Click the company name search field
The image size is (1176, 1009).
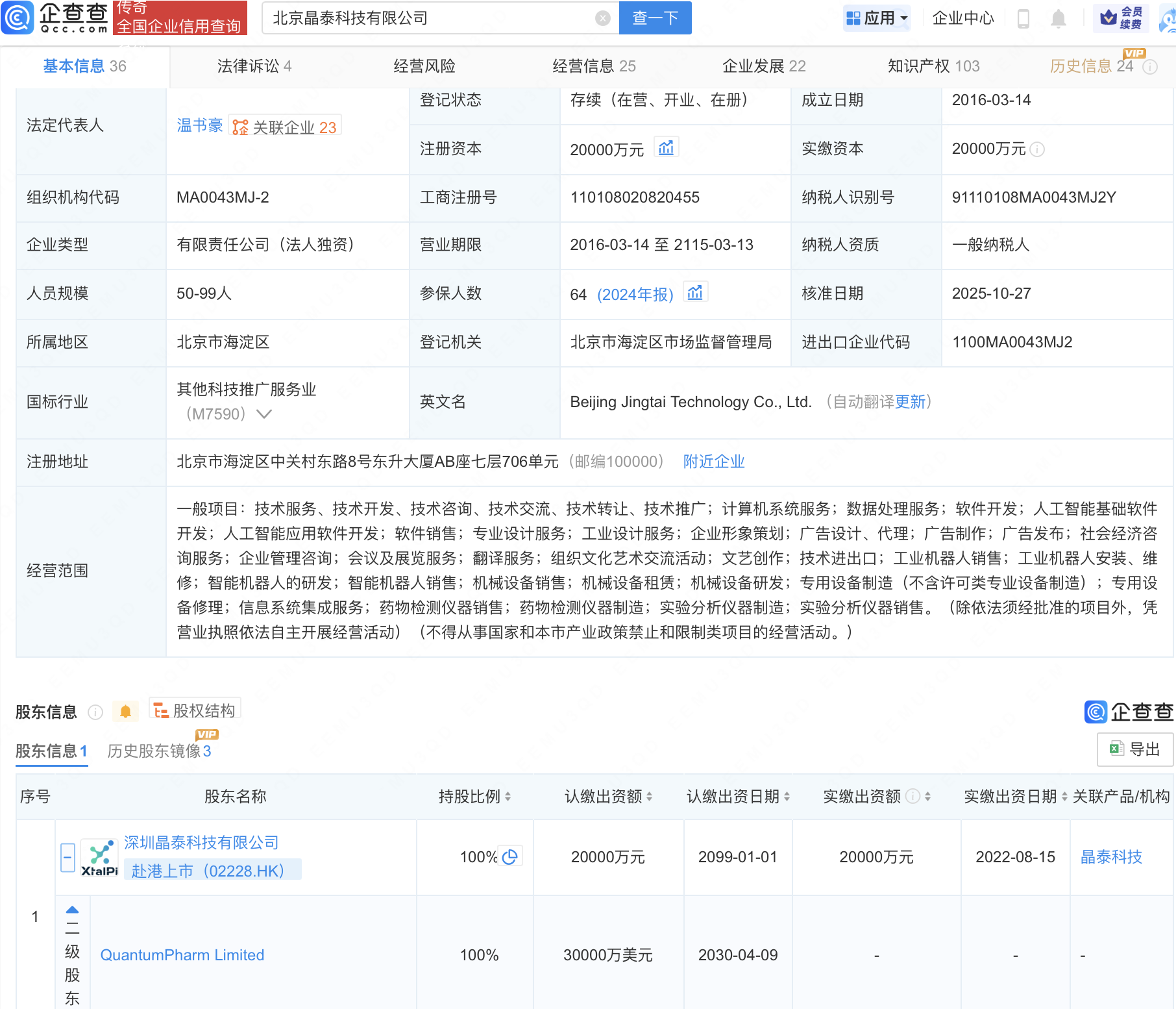[x=428, y=18]
